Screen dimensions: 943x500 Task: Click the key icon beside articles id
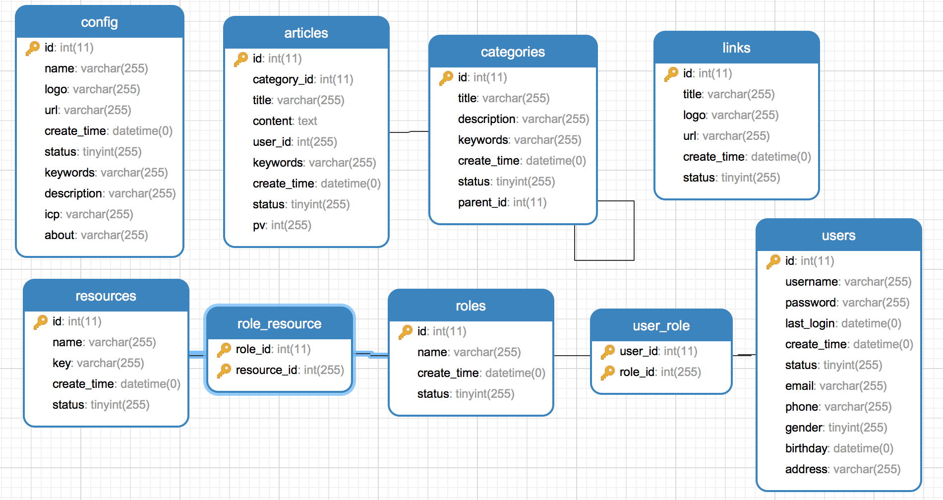[241, 59]
